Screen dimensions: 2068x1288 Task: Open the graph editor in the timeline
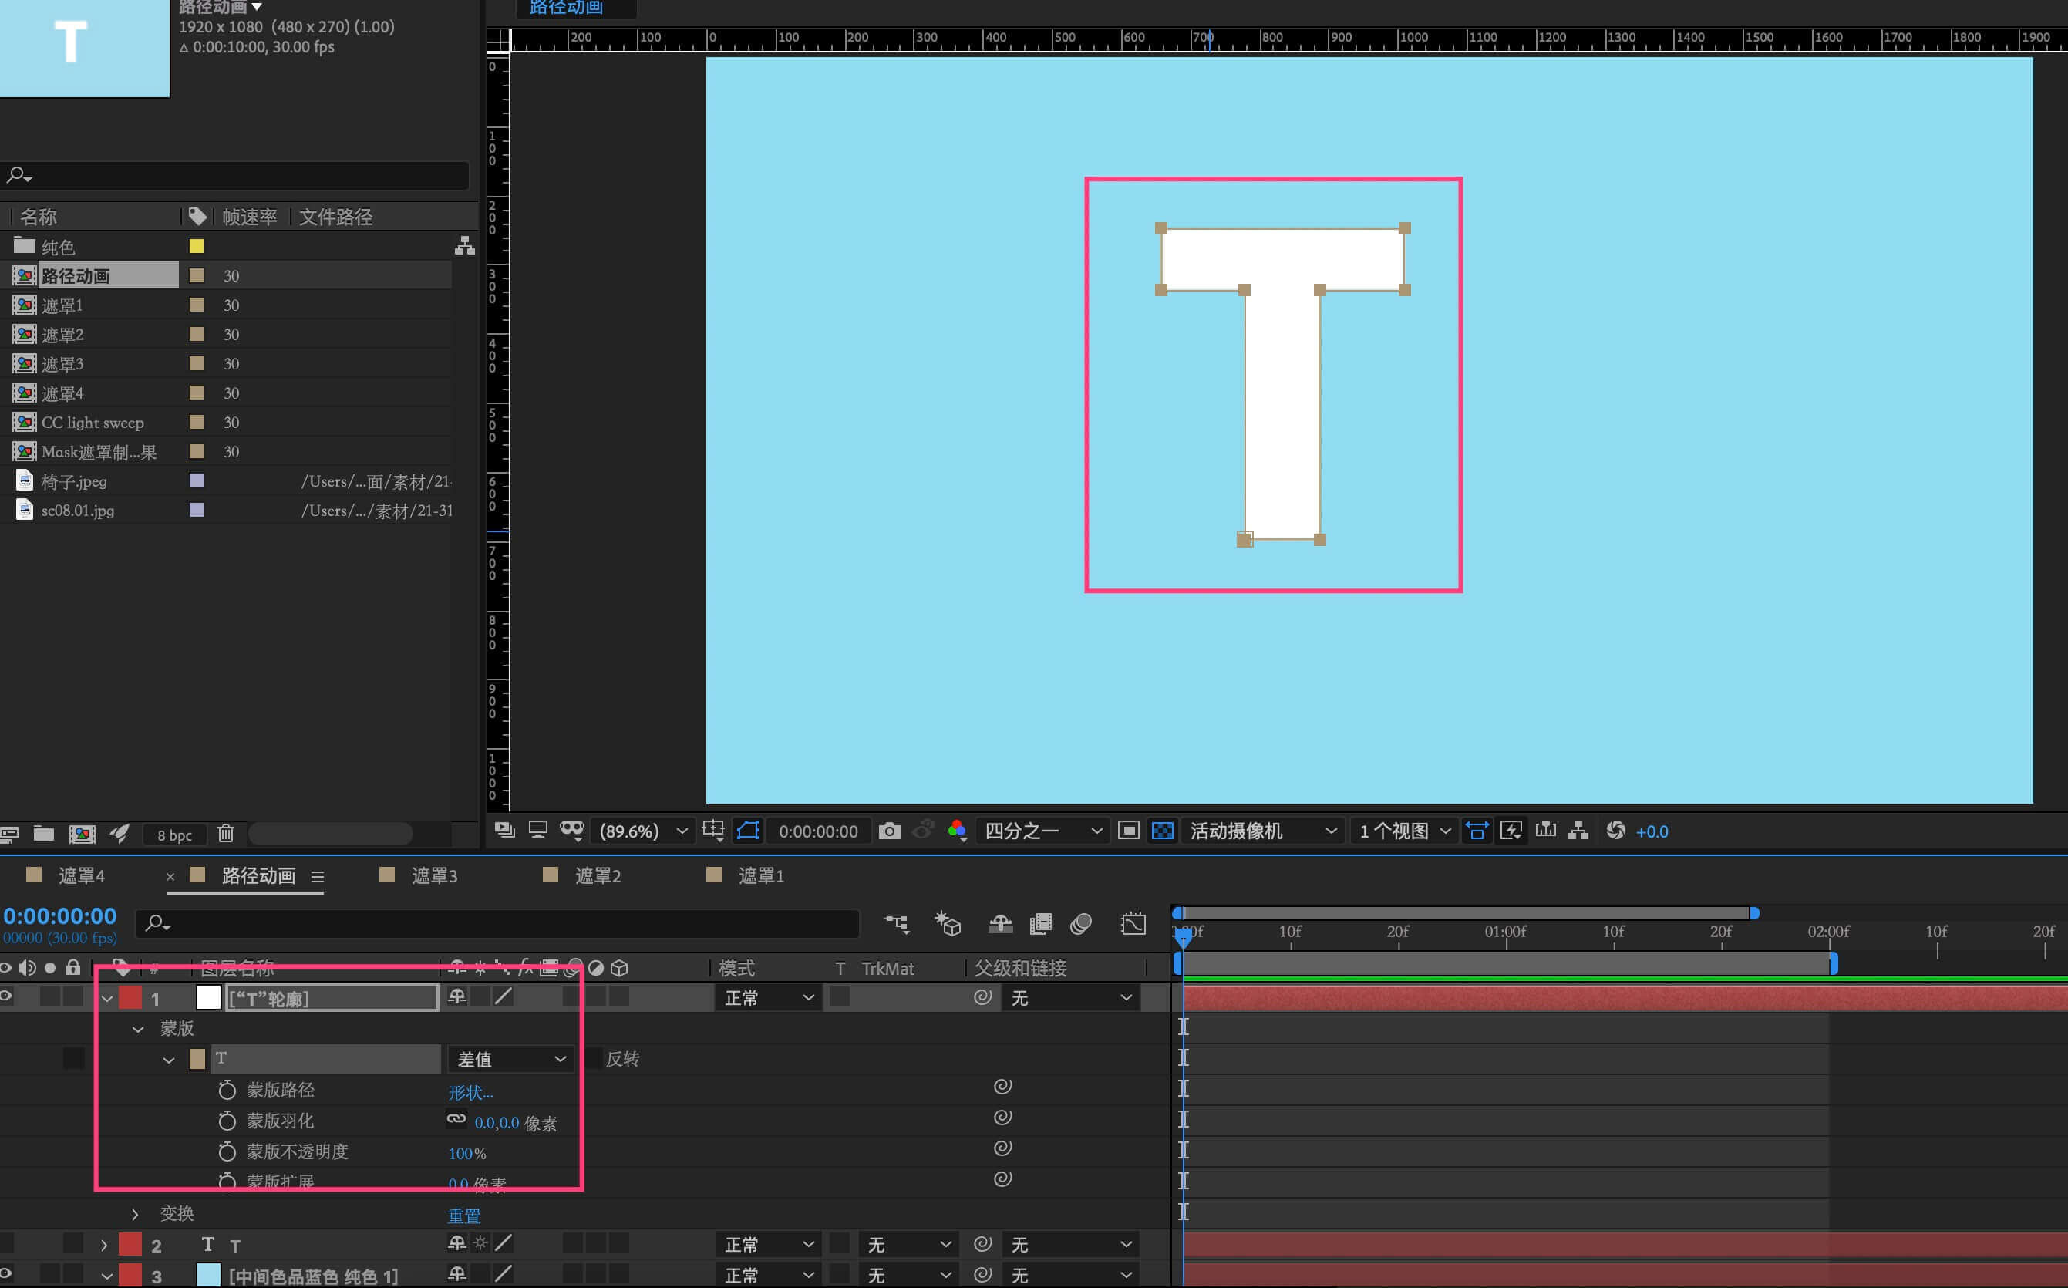(x=1133, y=923)
